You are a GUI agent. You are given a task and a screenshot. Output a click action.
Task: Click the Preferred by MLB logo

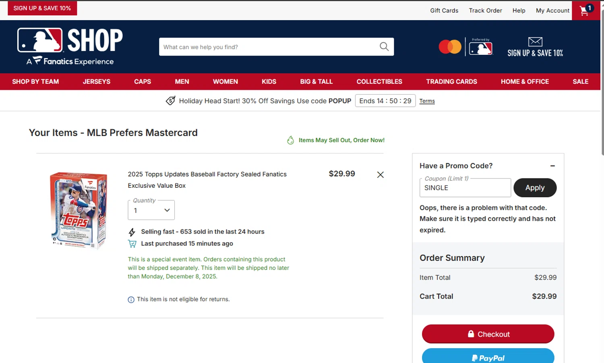[x=481, y=47]
